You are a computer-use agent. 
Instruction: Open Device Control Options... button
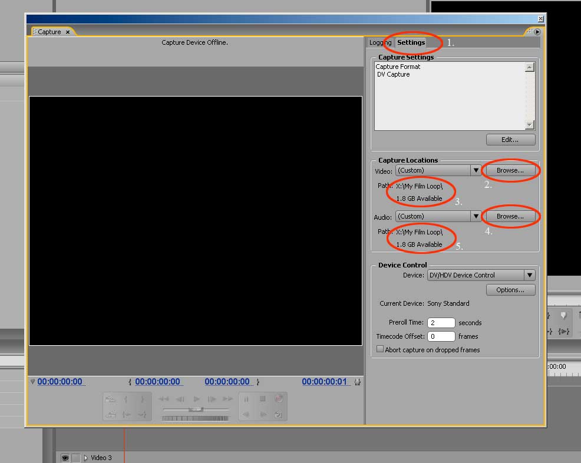pyautogui.click(x=510, y=290)
